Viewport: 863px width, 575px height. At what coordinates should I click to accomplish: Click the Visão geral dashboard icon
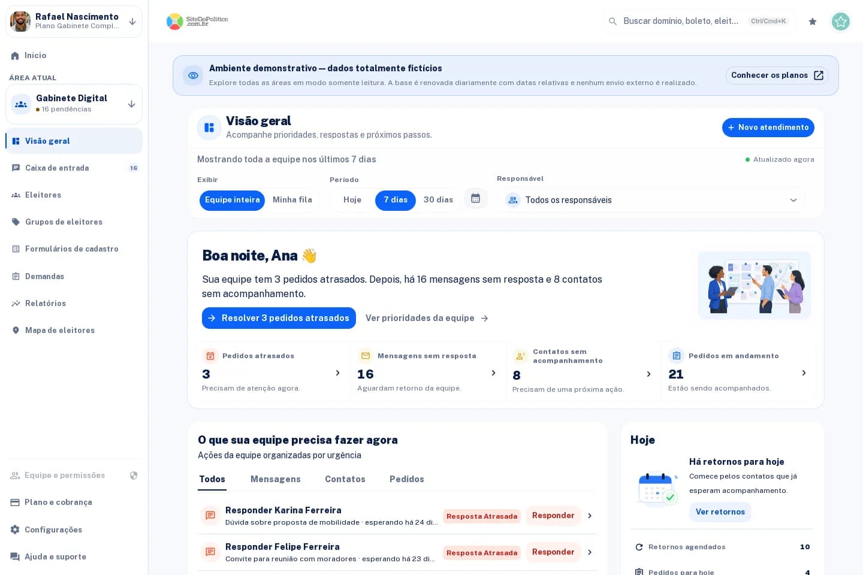pos(209,128)
